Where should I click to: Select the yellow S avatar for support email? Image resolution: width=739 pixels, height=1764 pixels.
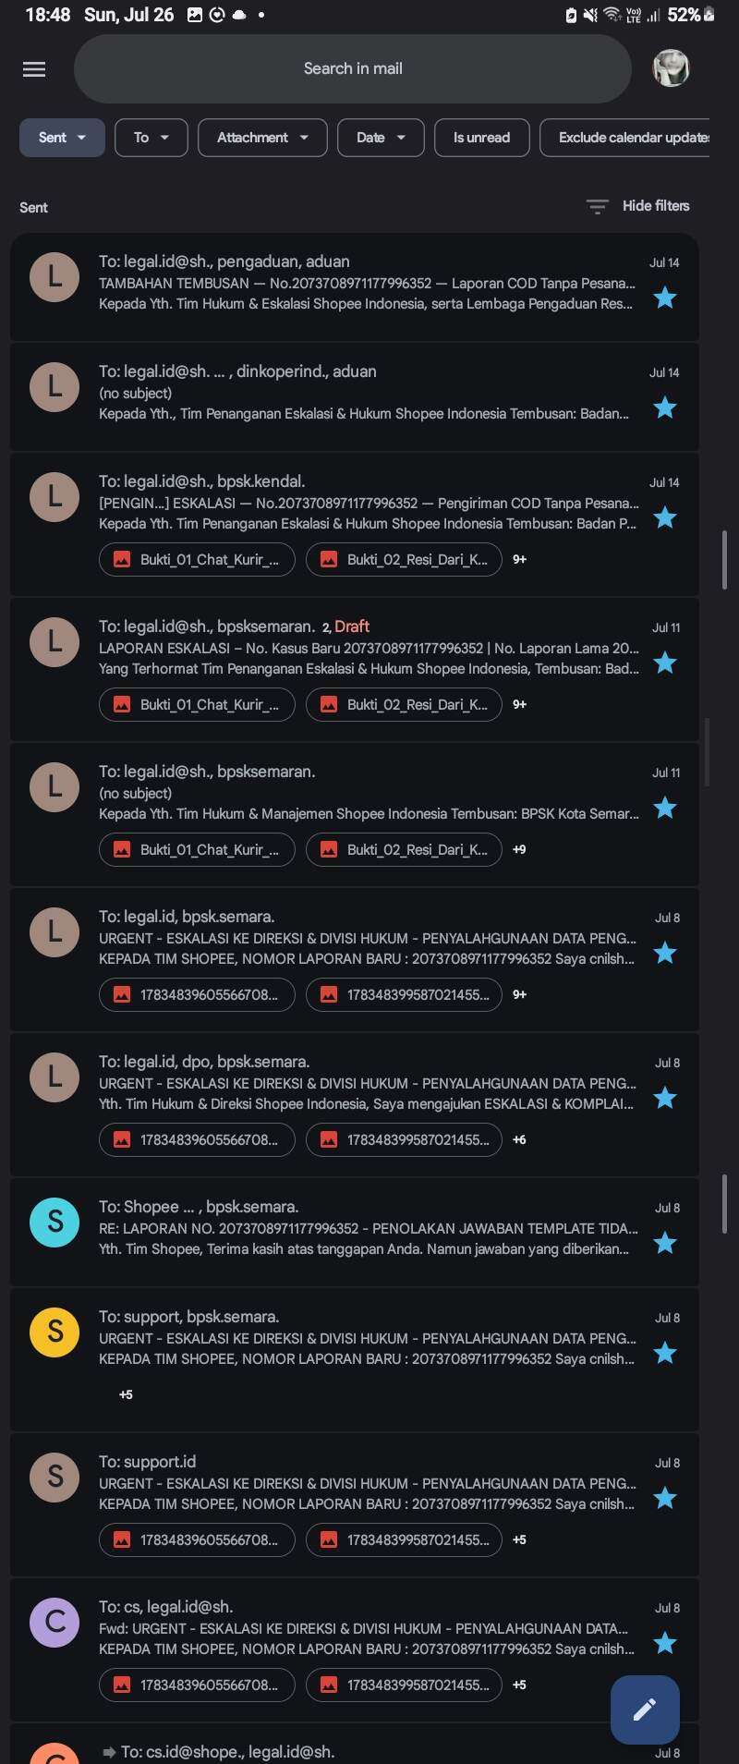pyautogui.click(x=55, y=1332)
